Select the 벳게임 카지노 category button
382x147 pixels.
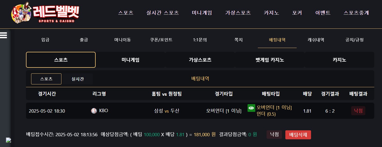270,60
